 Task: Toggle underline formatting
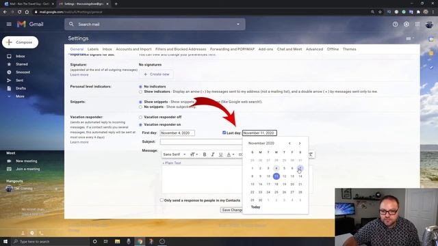(x=220, y=154)
